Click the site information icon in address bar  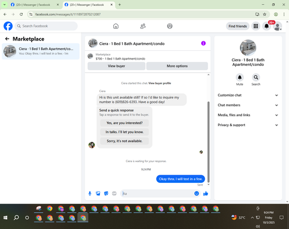(31, 14)
